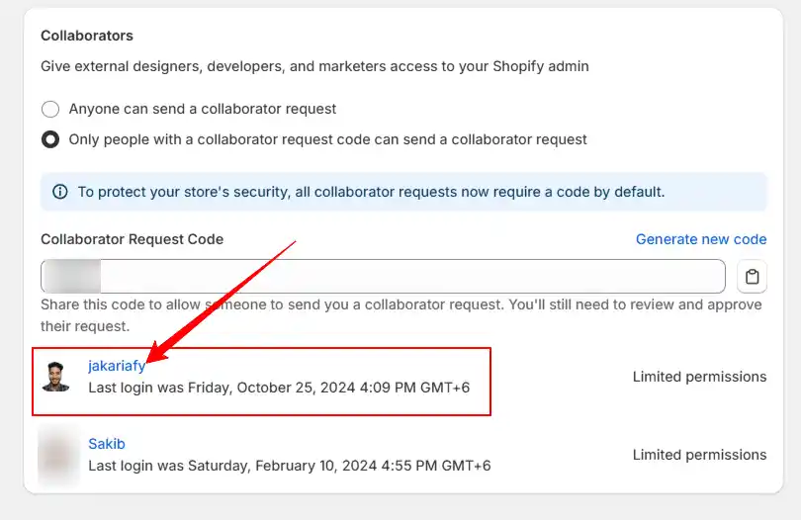Click 'Limited permissions' next to jakariafy
The height and width of the screenshot is (520, 801).
(699, 377)
